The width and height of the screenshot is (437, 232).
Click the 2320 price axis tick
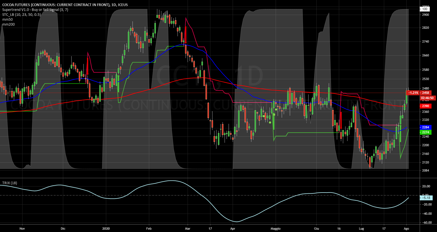pyautogui.click(x=426, y=120)
